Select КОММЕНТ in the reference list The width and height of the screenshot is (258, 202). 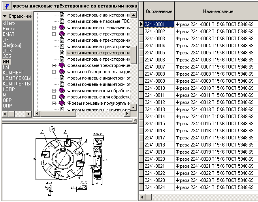click(x=13, y=72)
